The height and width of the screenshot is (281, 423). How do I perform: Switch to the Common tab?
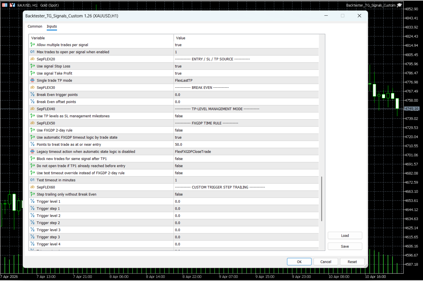35,26
